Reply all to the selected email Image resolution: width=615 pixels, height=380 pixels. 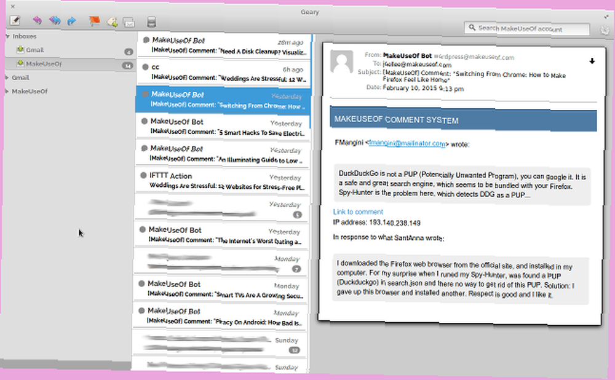(55, 20)
